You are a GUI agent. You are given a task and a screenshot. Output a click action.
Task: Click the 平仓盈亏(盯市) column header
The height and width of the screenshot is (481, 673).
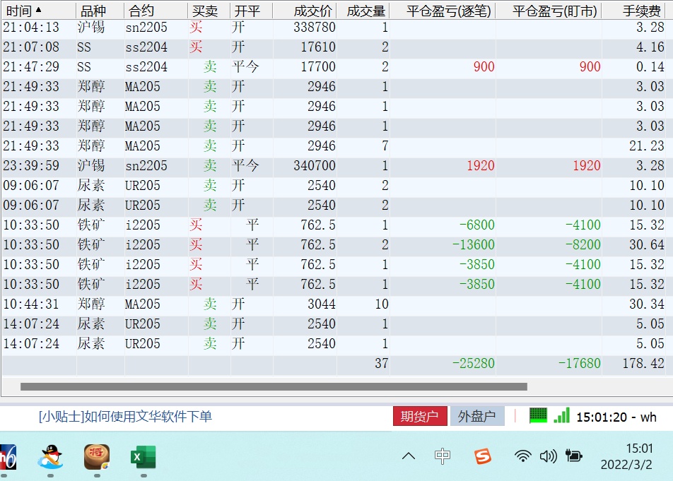[x=549, y=11]
